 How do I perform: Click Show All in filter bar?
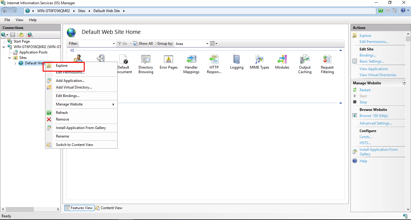[x=143, y=44]
